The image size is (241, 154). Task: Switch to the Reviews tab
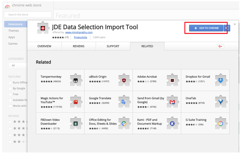[x=79, y=46]
